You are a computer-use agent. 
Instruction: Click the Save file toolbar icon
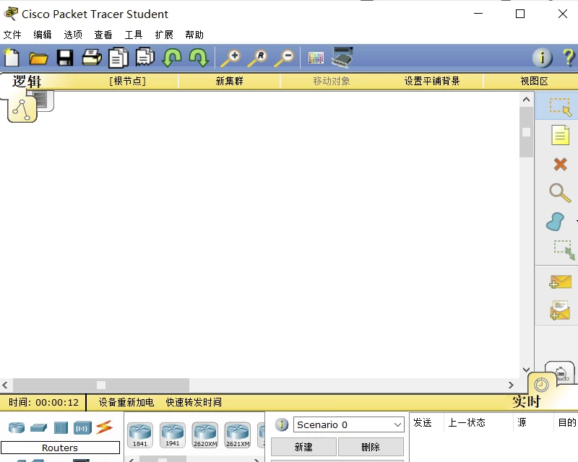[x=65, y=58]
